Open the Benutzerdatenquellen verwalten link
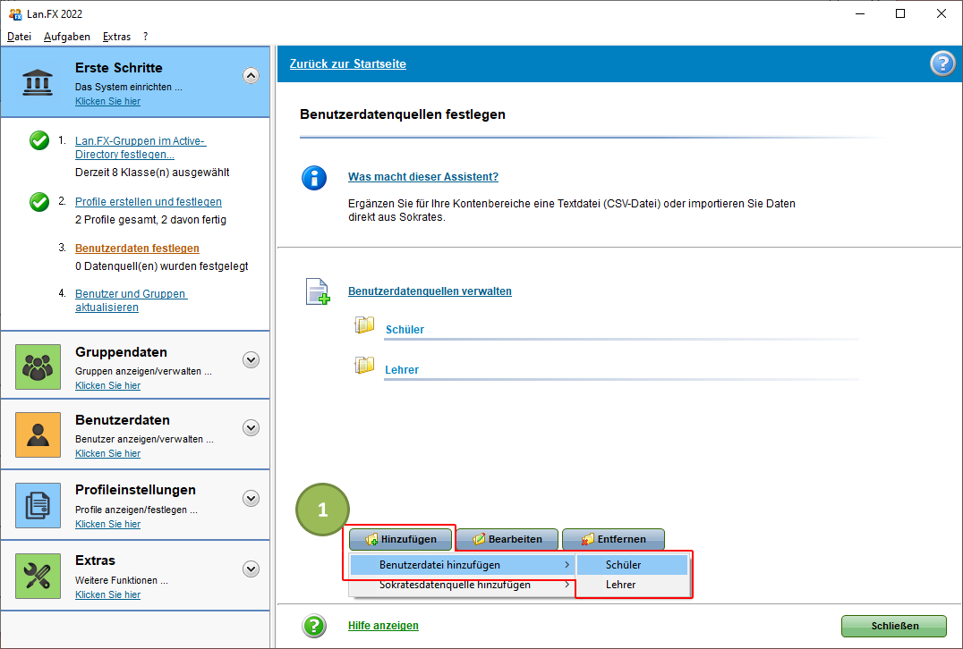This screenshot has height=649, width=963. coord(430,291)
